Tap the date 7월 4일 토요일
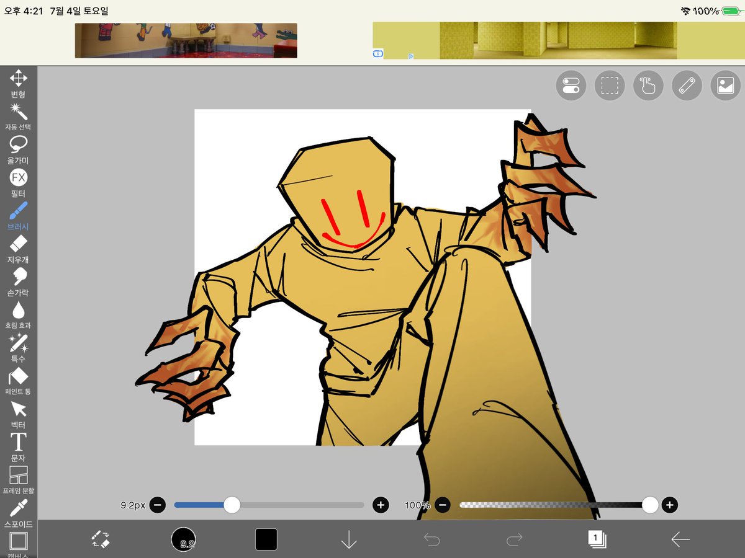The height and width of the screenshot is (558, 745). (x=79, y=11)
